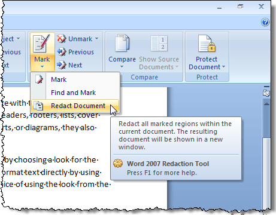Expand the Show Source Documents dropdown
The height and width of the screenshot is (215, 276).
point(177,67)
